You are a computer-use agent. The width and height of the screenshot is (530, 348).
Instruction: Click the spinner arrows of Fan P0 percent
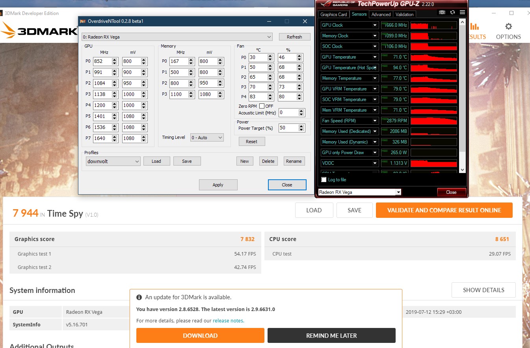click(300, 57)
